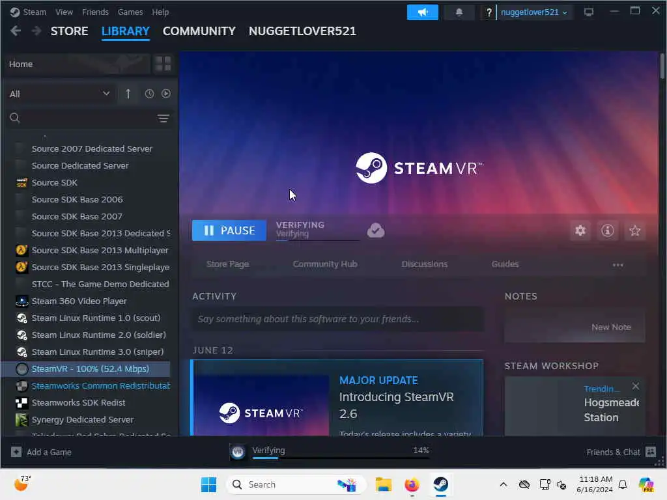
Task: Open Hogsmeade Station workshop item
Action: (x=575, y=408)
